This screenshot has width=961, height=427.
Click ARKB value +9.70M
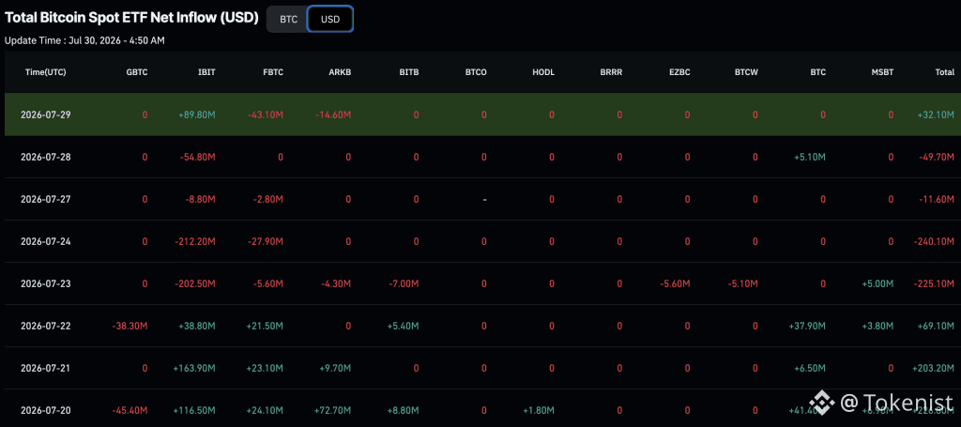pos(337,368)
